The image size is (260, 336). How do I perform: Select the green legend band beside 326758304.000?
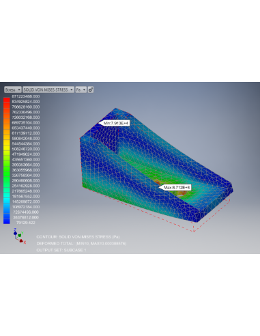7,174
